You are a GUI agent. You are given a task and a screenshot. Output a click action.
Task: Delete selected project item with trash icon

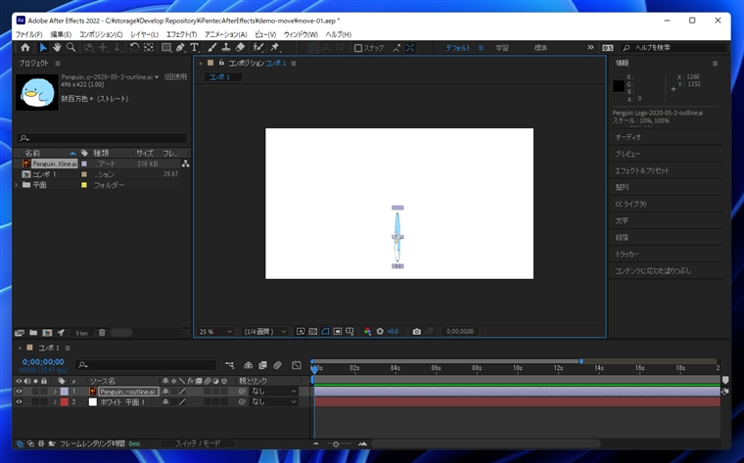coord(102,333)
